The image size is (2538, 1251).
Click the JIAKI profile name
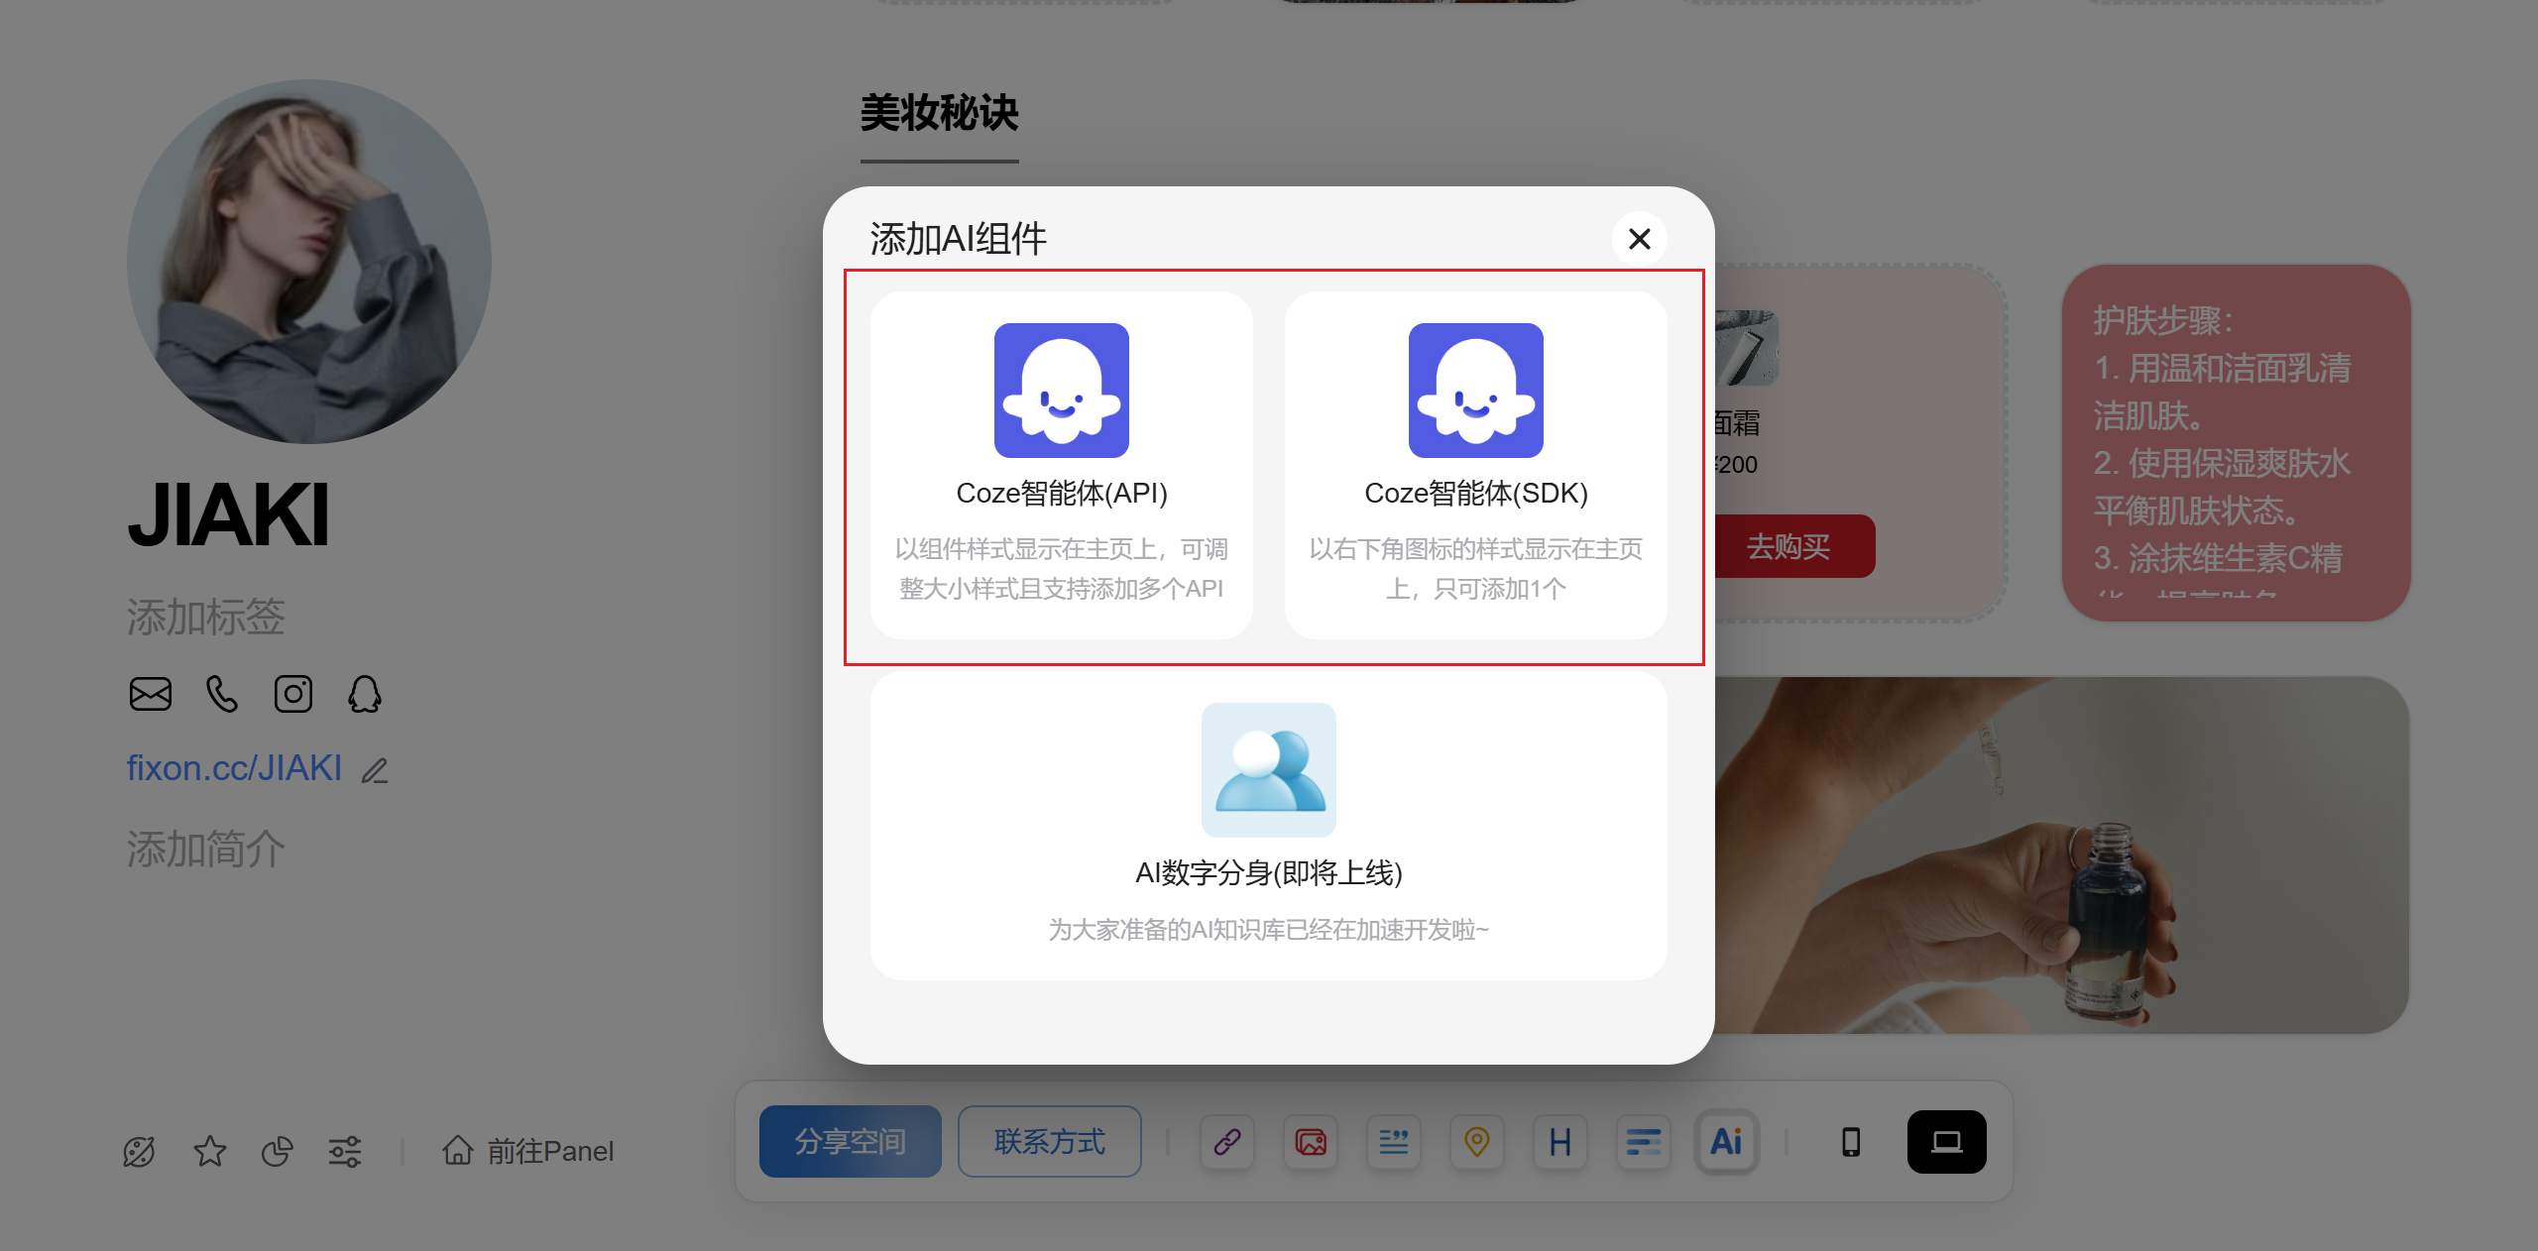[228, 514]
